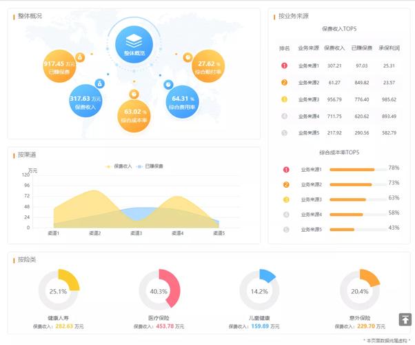Click the 整体概况 section title

click(30, 16)
